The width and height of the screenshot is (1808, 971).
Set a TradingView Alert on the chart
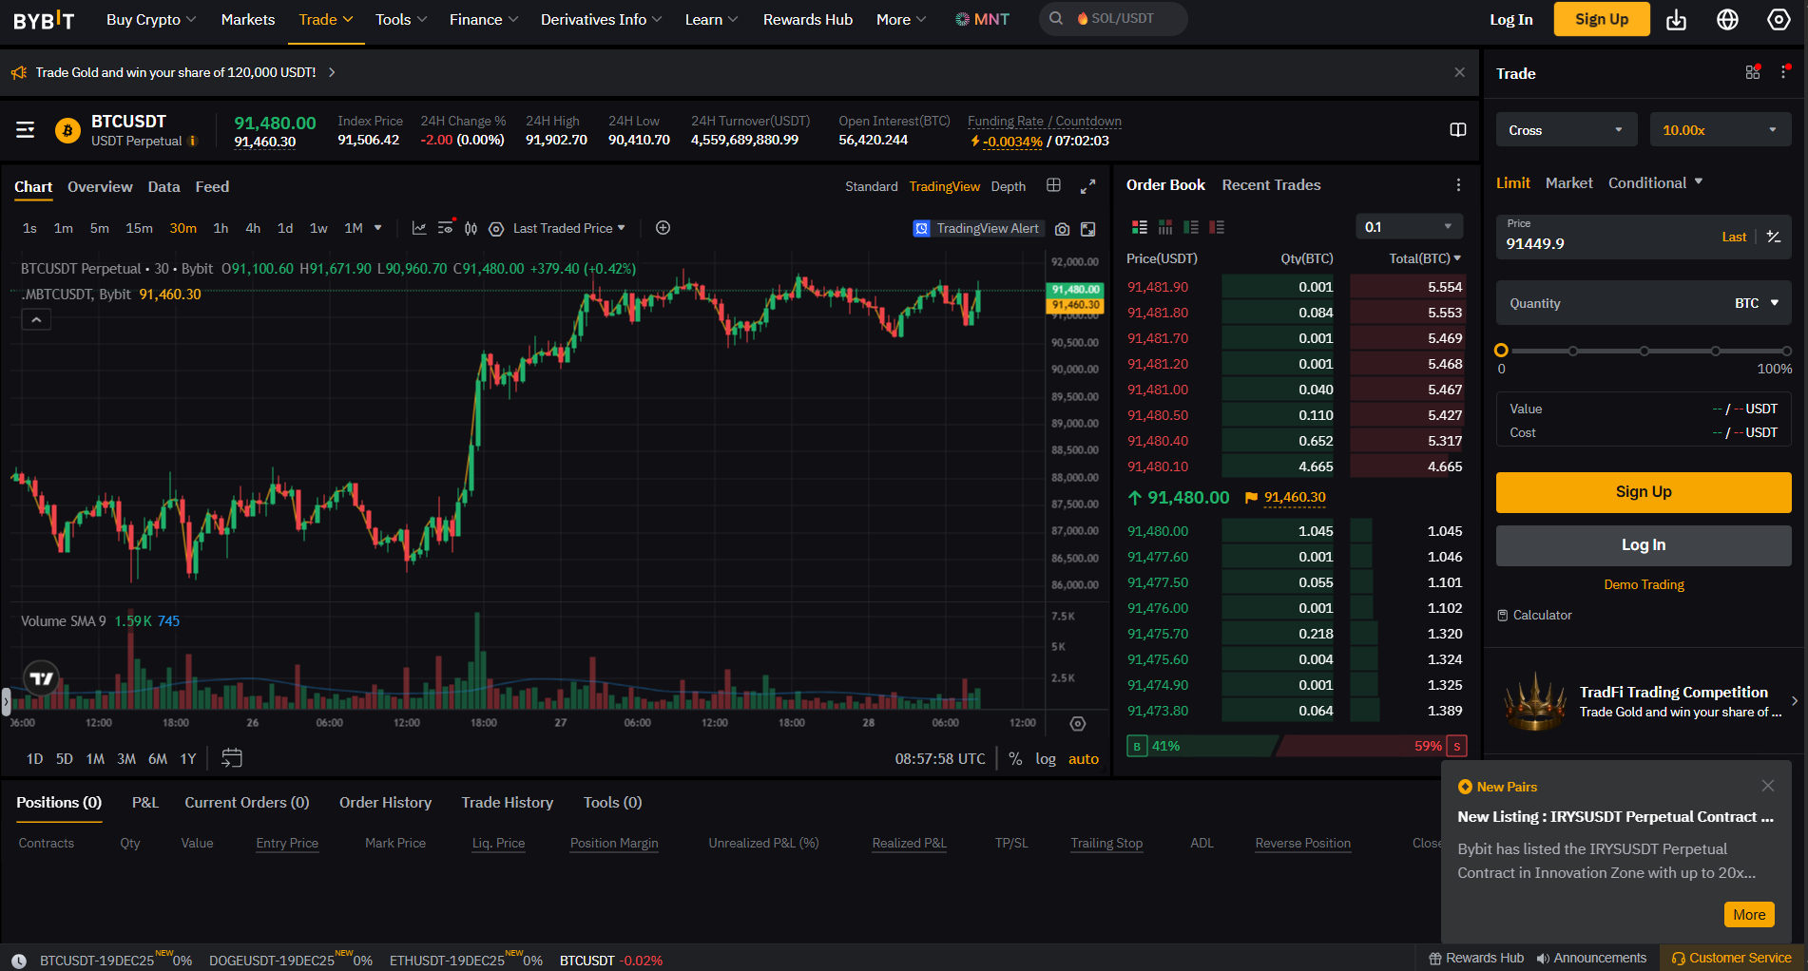[x=976, y=228]
